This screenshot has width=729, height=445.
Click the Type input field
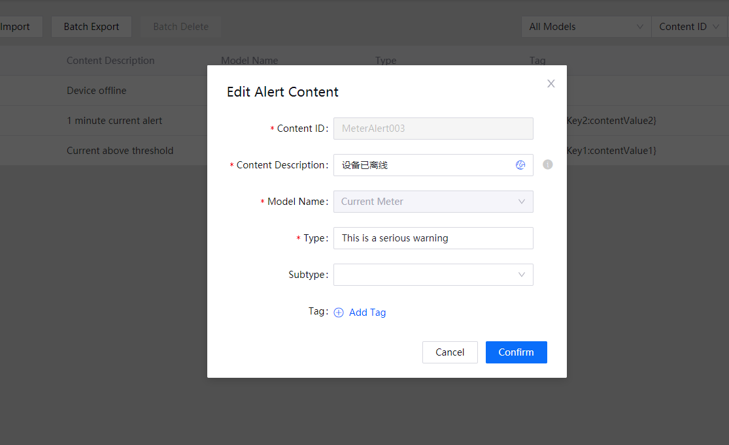click(x=433, y=238)
